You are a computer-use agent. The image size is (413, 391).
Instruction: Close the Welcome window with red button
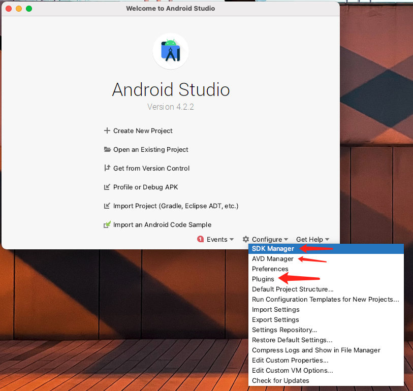9,9
